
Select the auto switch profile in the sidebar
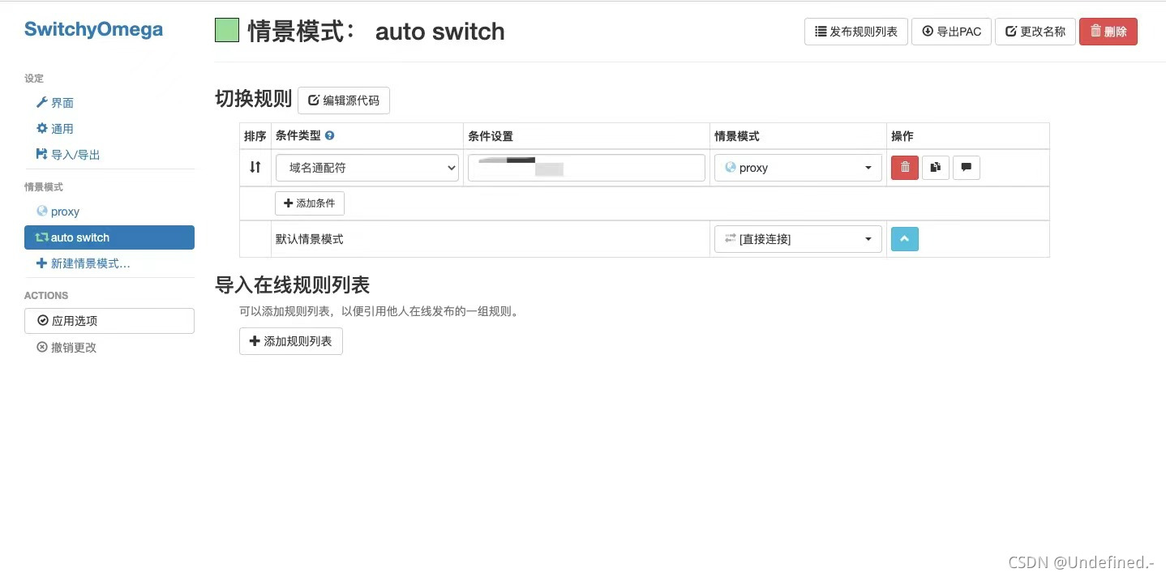coord(109,237)
